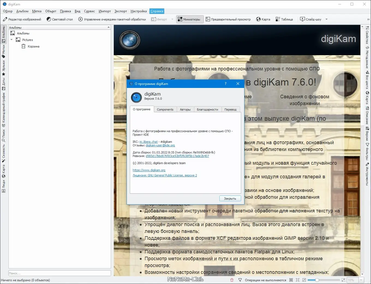Click the help question mark in dialog title
This screenshot has height=284, width=371.
tap(226, 84)
